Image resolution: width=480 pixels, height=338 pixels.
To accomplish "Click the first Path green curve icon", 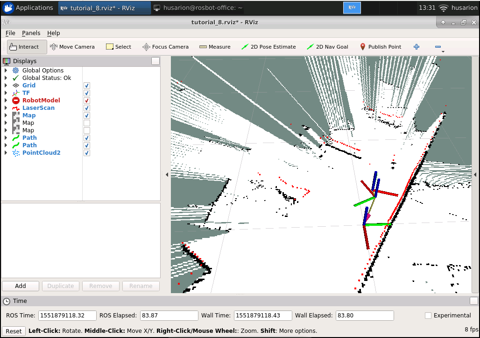I will click(15, 138).
